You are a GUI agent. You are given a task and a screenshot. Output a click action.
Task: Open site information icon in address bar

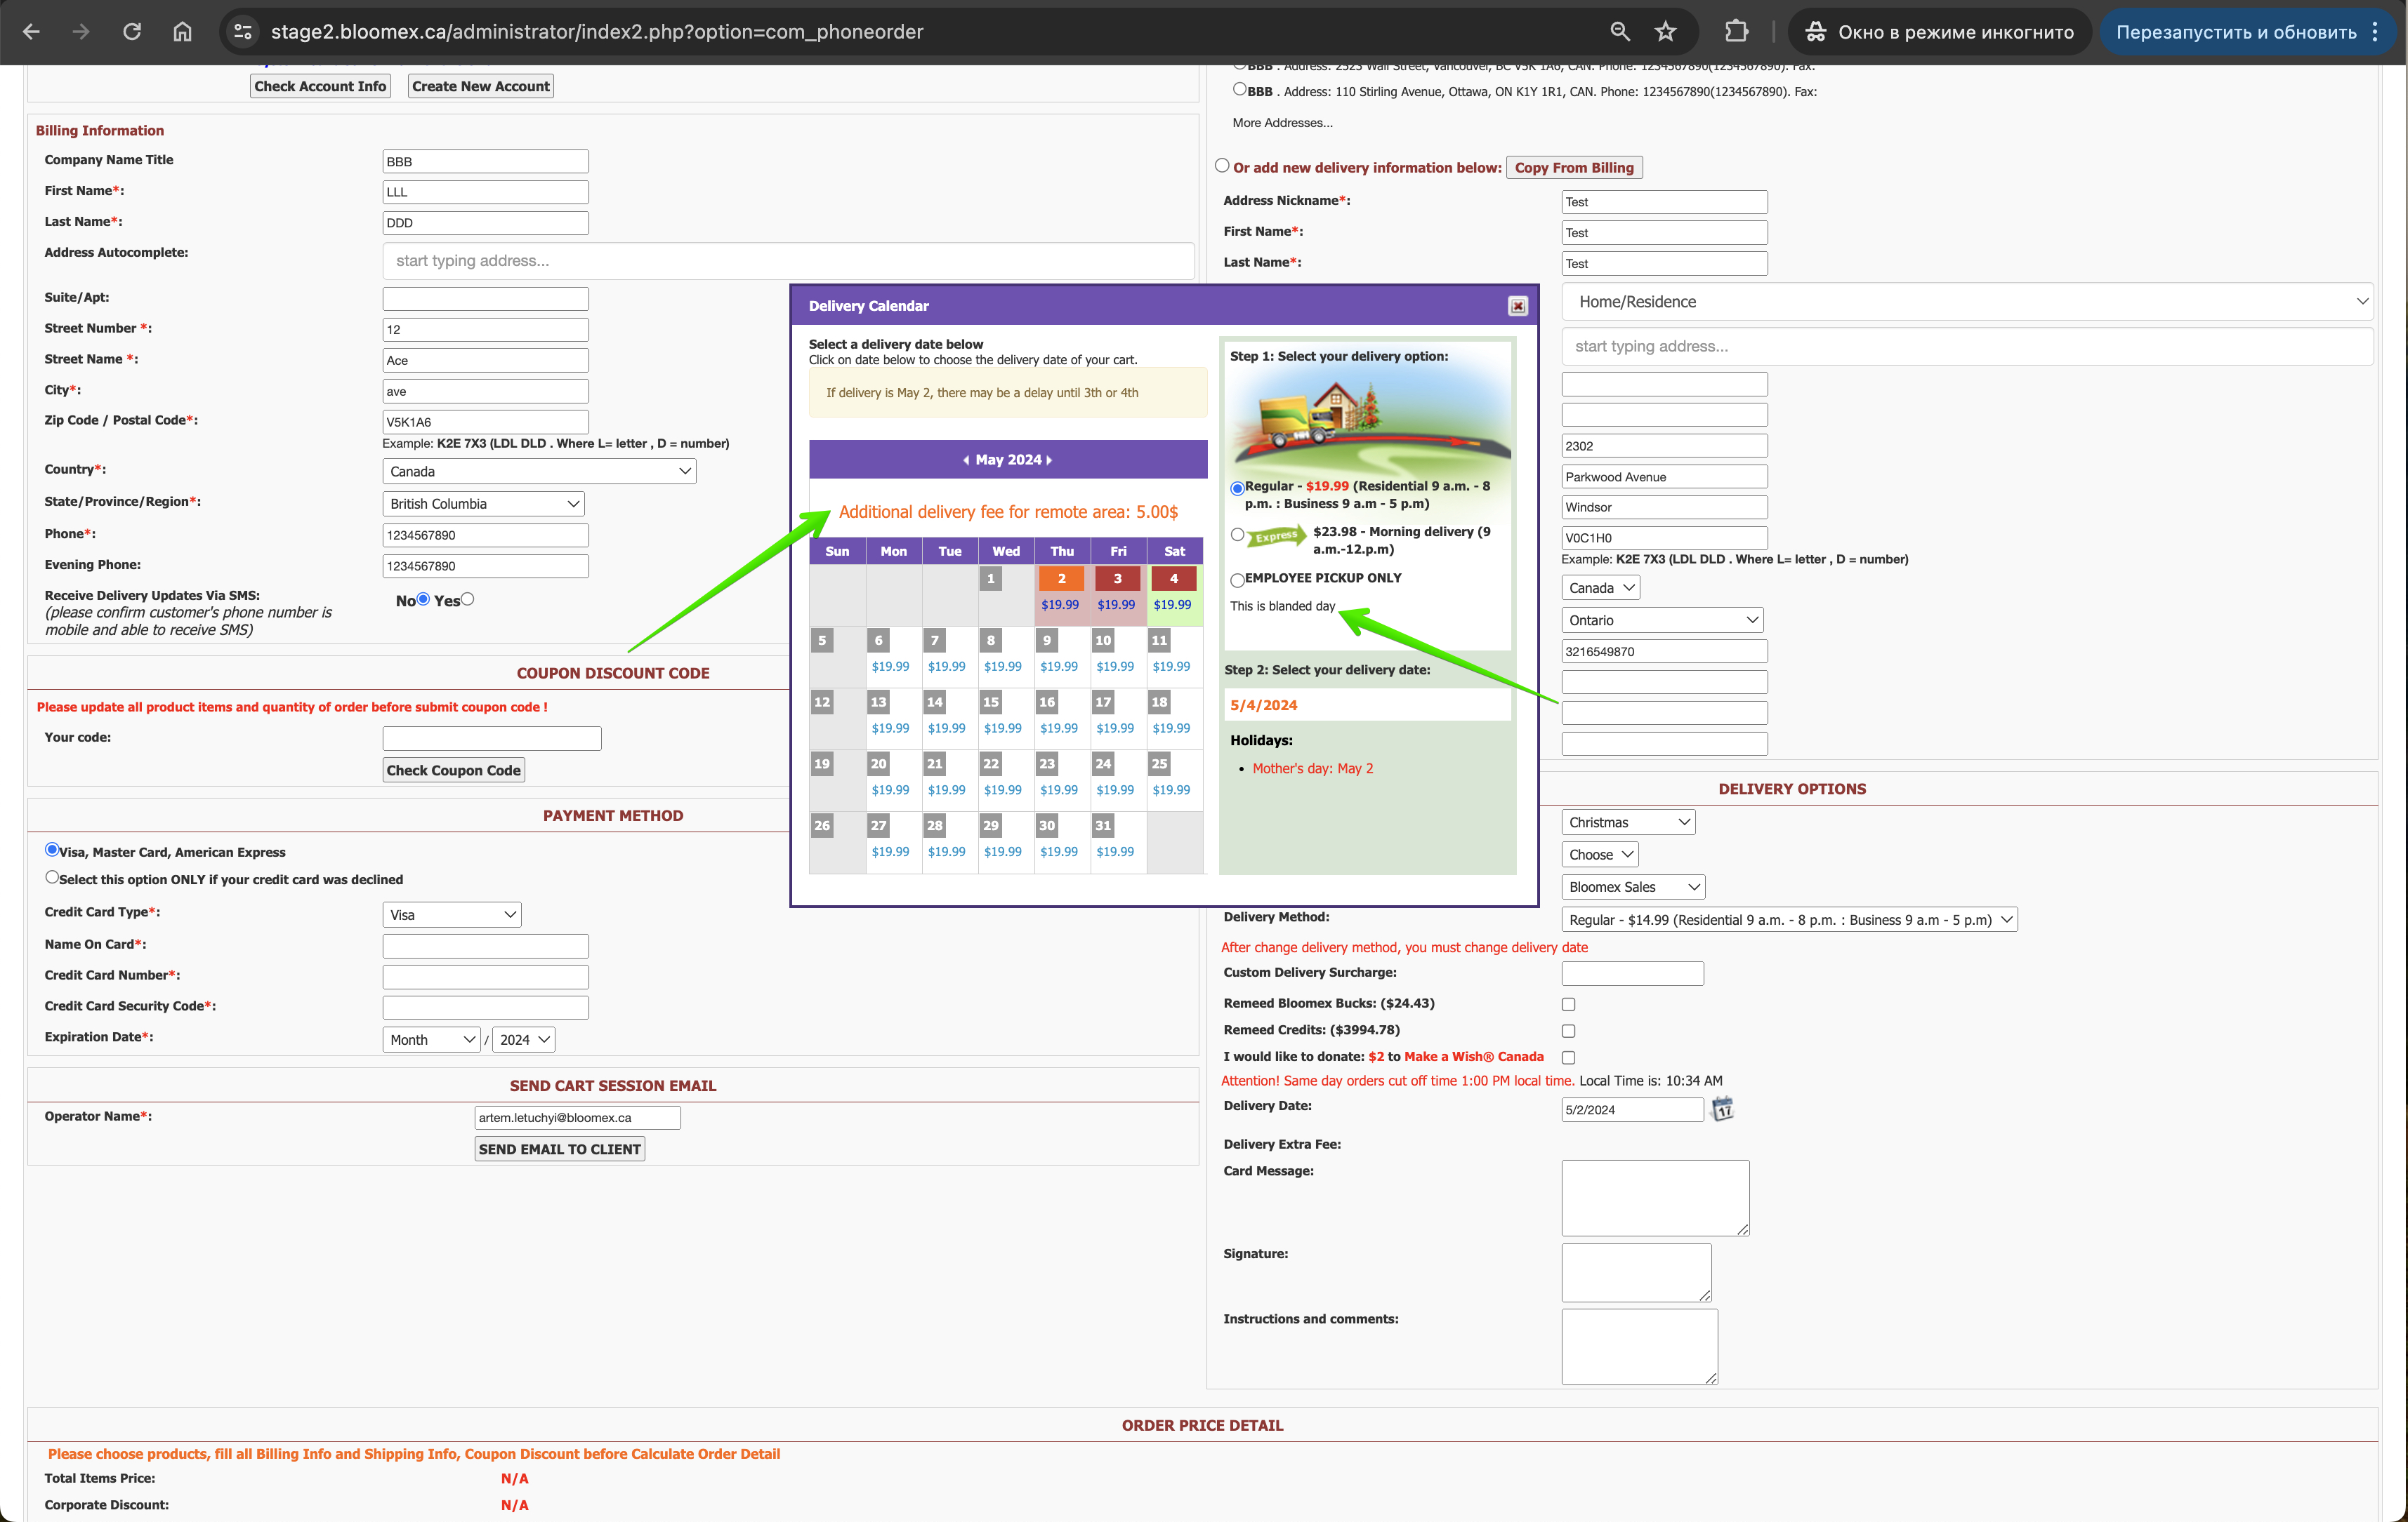tap(243, 32)
